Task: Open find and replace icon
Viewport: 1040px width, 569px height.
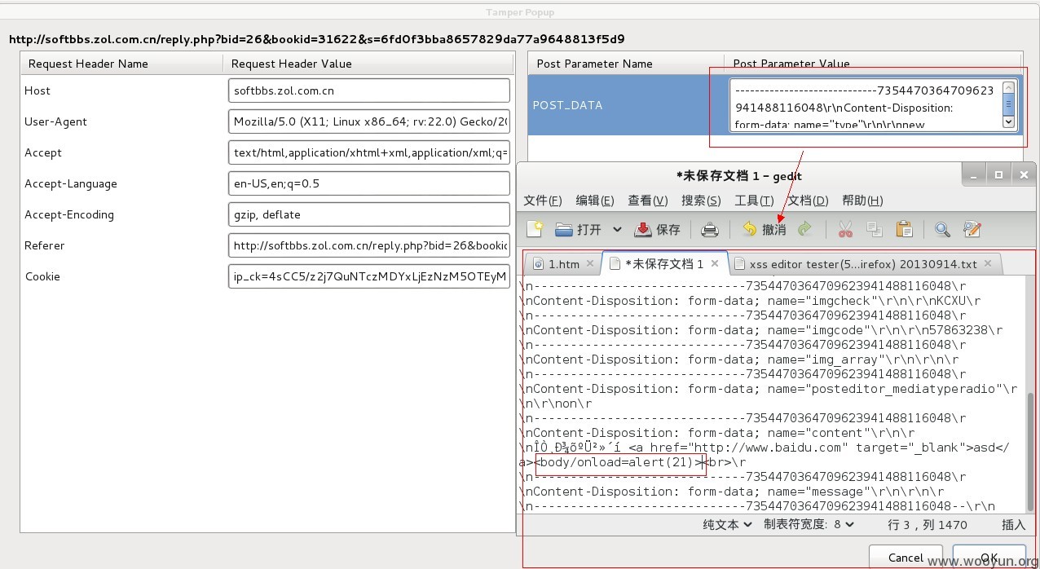Action: [972, 230]
